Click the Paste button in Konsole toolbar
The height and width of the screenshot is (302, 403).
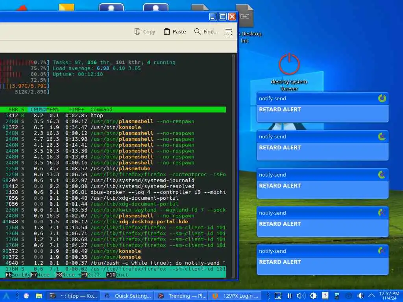[175, 31]
